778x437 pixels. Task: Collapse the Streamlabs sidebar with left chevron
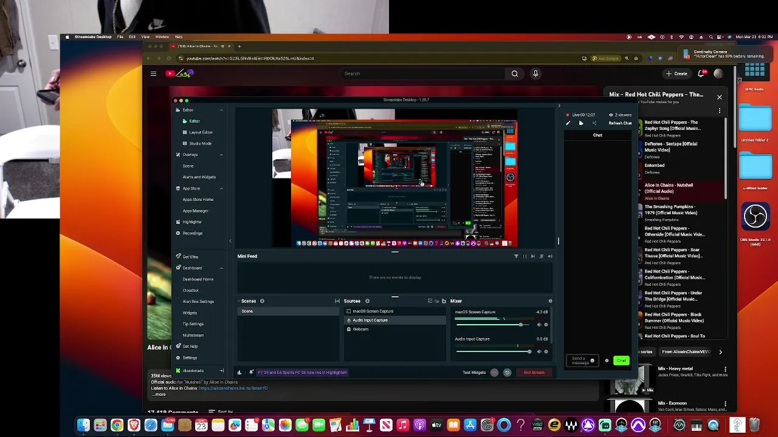click(x=230, y=241)
